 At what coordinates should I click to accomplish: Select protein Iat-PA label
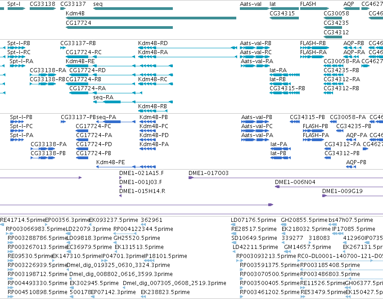tap(279, 144)
